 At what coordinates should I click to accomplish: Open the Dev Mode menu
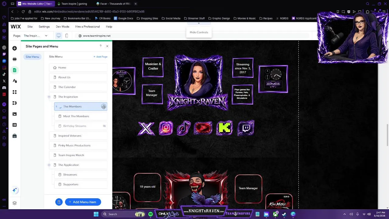63,27
